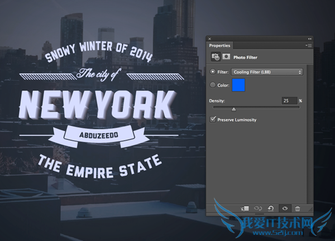The width and height of the screenshot is (335, 241).
Task: Uncheck Preserve Luminosity checkbox
Action: (x=213, y=119)
